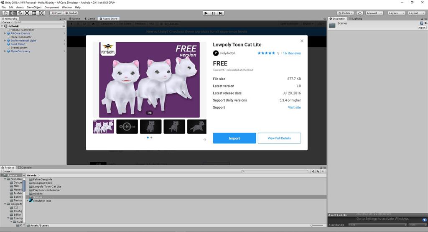Expand the ARCore Device hierarchy item
The height and width of the screenshot is (232, 428).
pos(5,33)
